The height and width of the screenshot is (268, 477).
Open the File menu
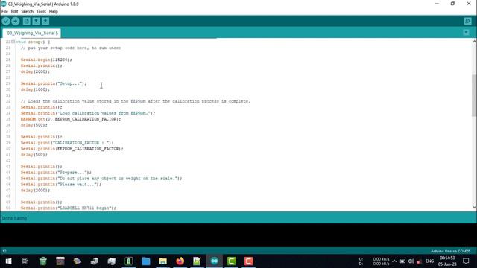4,12
